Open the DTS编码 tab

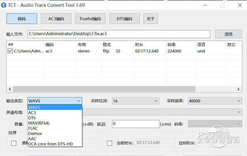[125, 19]
